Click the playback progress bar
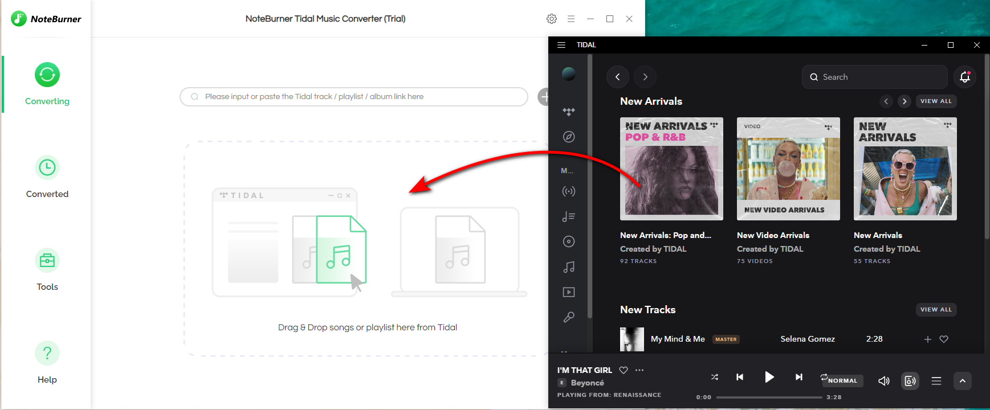Image resolution: width=990 pixels, height=410 pixels. (769, 397)
